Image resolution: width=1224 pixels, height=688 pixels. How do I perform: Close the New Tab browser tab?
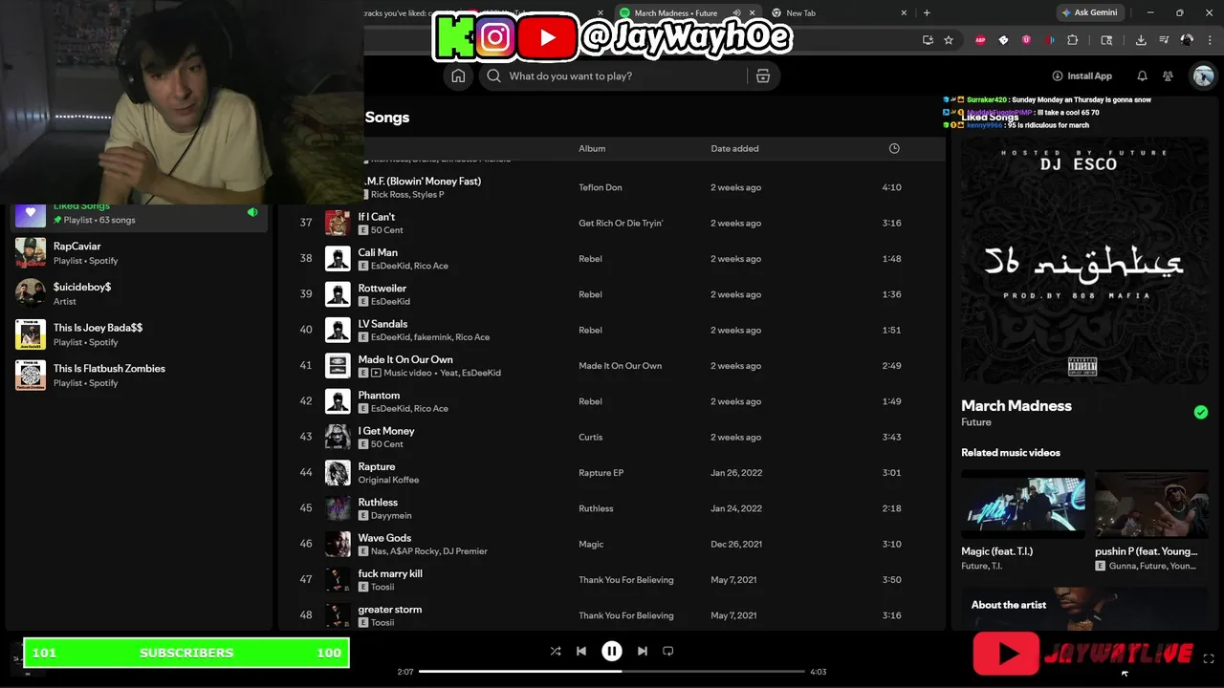coord(904,13)
